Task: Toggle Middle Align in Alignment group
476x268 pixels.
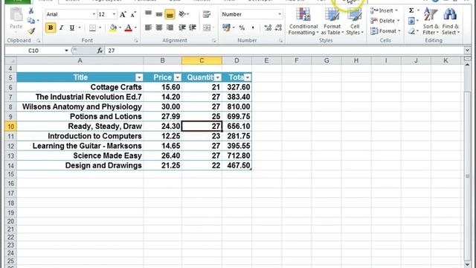Action: pyautogui.click(x=158, y=14)
